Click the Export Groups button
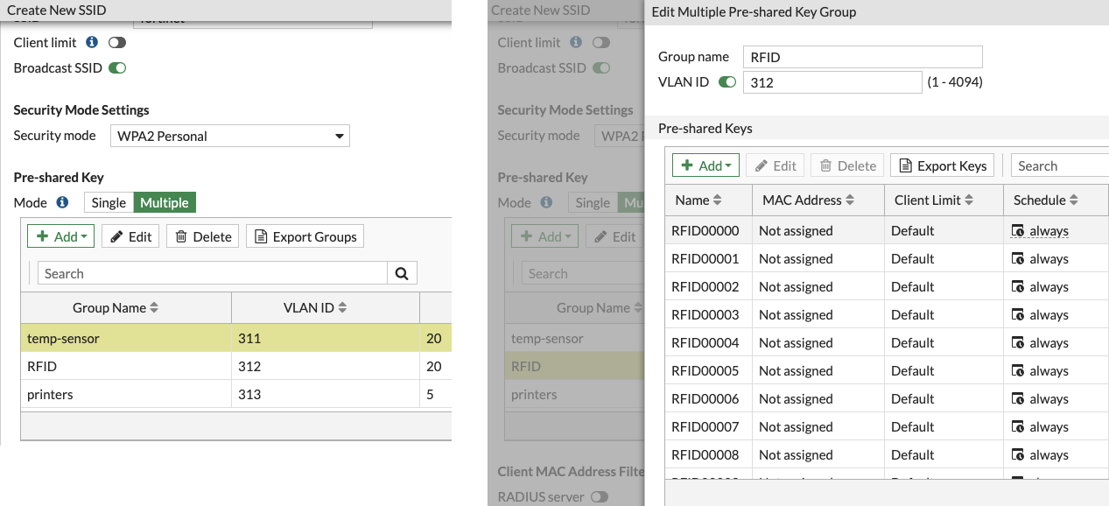The height and width of the screenshot is (506, 1109). (305, 235)
